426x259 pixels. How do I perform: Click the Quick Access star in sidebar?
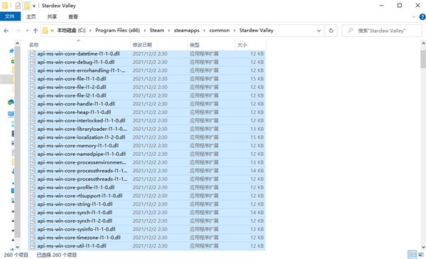point(11,51)
